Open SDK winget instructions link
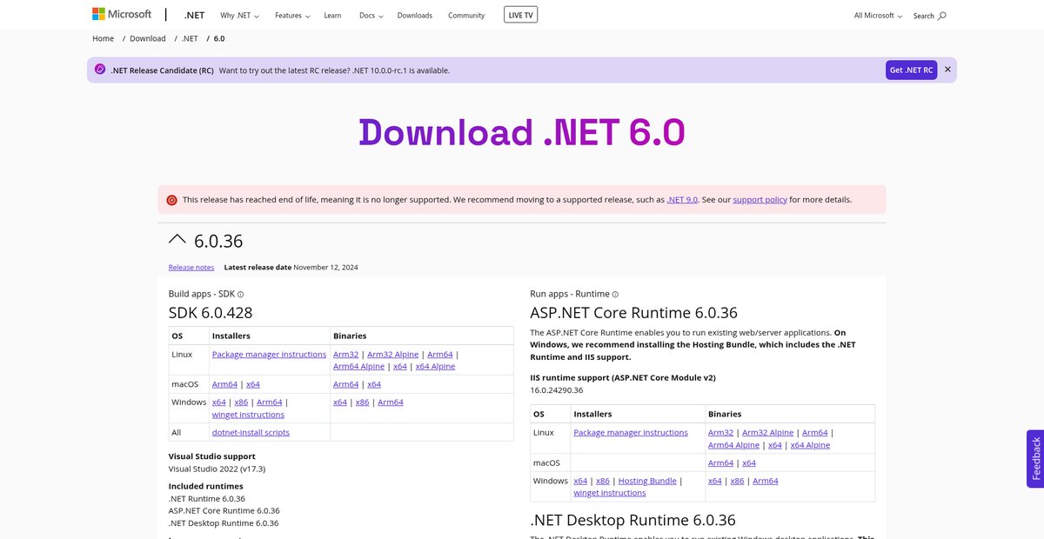 [x=248, y=415]
